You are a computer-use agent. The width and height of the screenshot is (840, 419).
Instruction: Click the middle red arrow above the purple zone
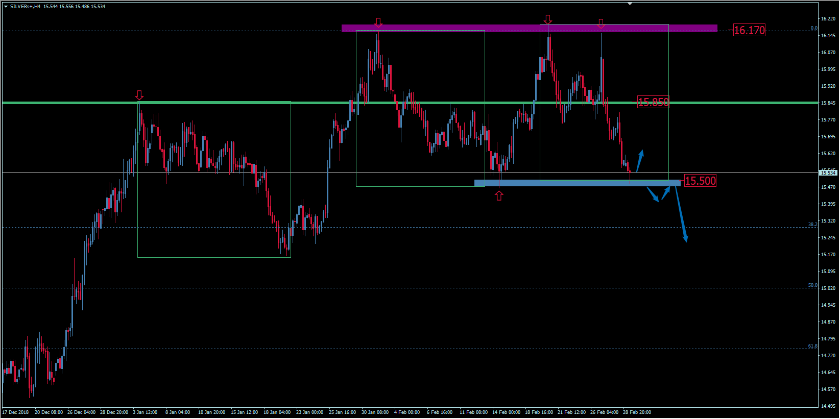[547, 19]
